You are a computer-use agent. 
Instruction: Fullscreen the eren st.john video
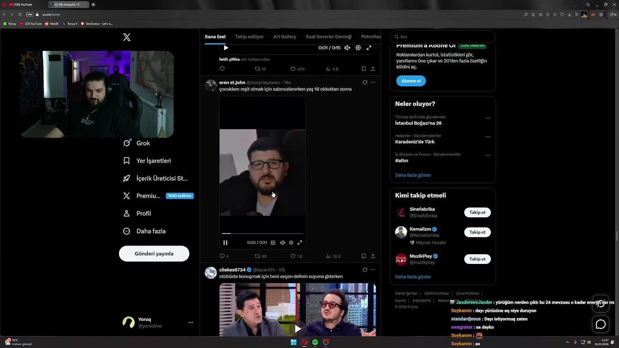(300, 243)
